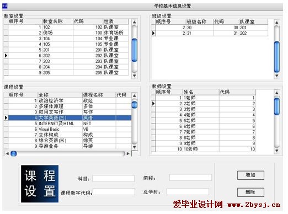
Task: Focus the 简称 input field
Action: point(190,178)
